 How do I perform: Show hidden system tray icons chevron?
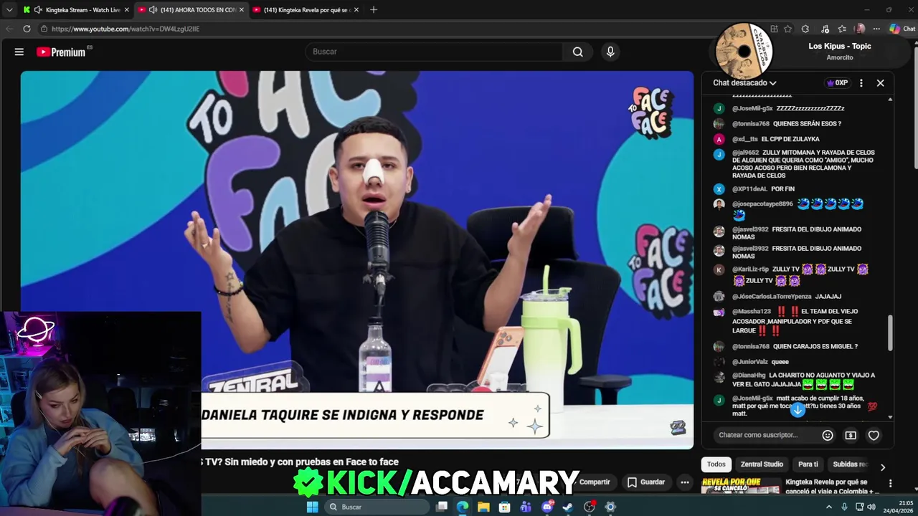829,507
